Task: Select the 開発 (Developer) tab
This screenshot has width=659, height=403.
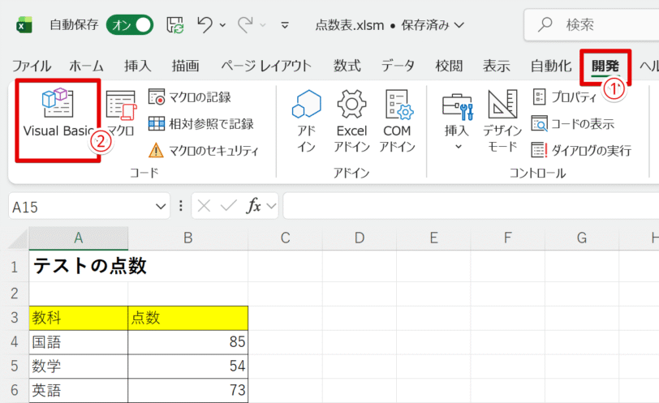Action: [x=605, y=66]
